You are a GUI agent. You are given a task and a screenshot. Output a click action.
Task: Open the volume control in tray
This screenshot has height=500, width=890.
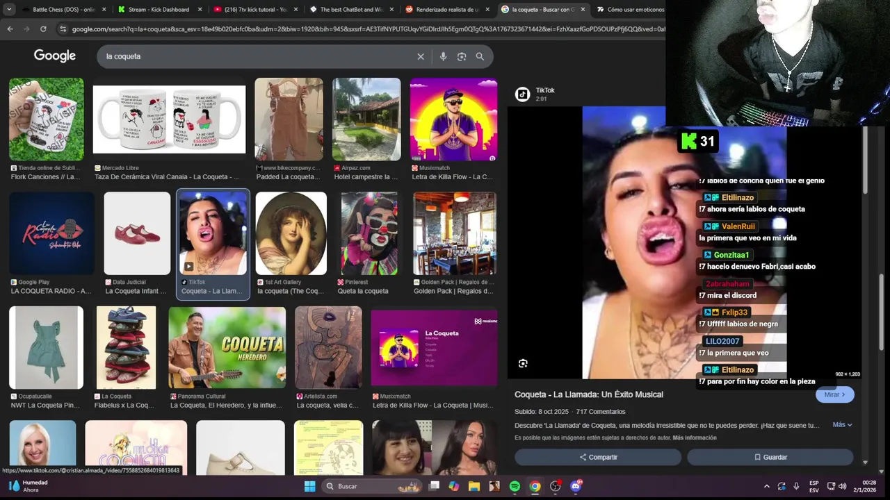(842, 486)
